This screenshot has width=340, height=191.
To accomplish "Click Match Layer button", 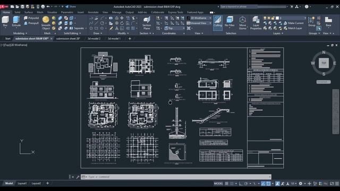I will [293, 28].
